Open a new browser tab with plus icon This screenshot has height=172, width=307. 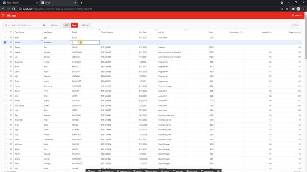[81, 3]
